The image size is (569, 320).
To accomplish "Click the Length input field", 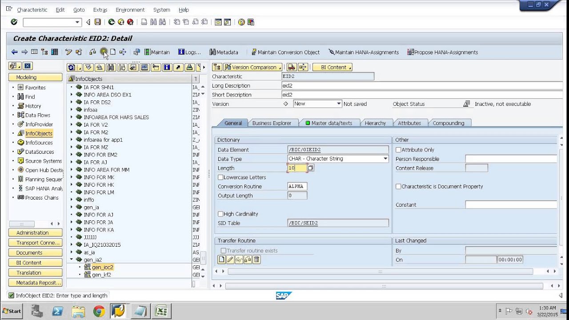I will (297, 168).
